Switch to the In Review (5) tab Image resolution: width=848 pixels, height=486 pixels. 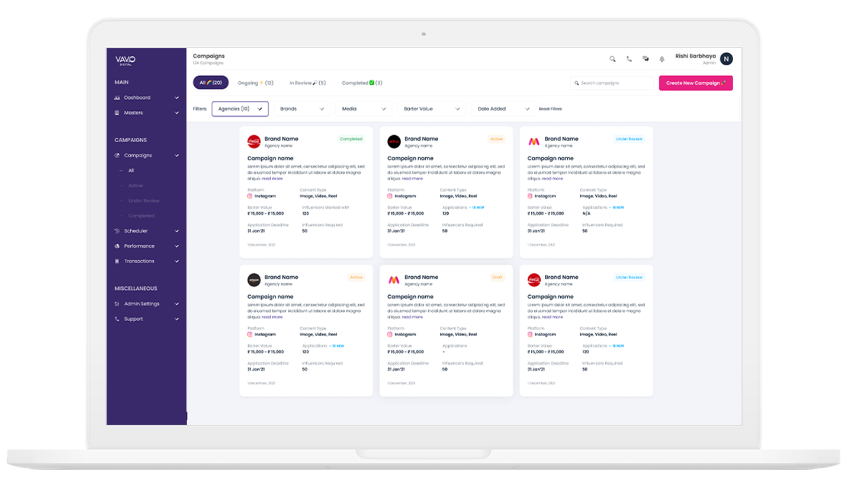point(307,83)
